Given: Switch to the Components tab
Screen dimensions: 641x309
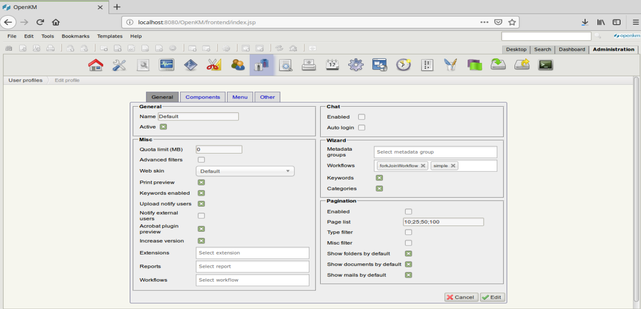Looking at the screenshot, I should pos(203,97).
